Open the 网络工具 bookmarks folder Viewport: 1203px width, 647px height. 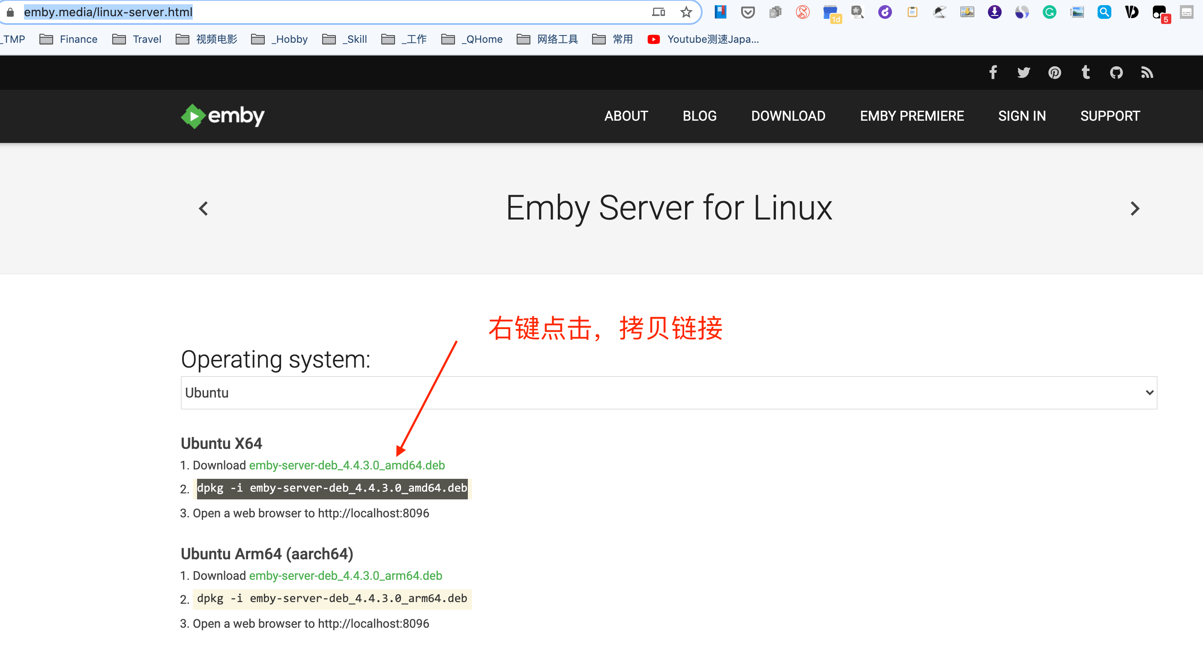click(x=548, y=39)
